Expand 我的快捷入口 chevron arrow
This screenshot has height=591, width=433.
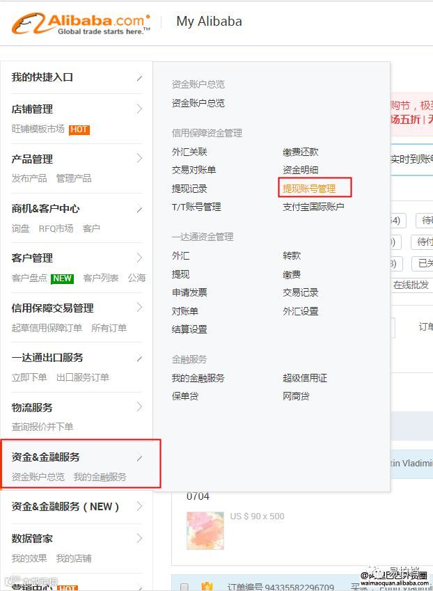[x=139, y=78]
